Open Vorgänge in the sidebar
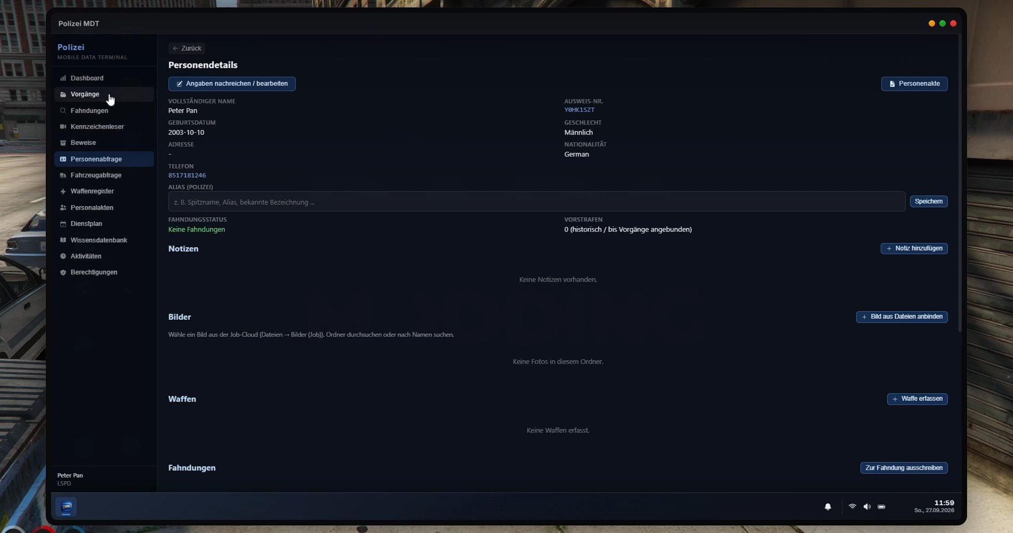Screen dimensions: 1013x533 pyautogui.click(x=104, y=94)
